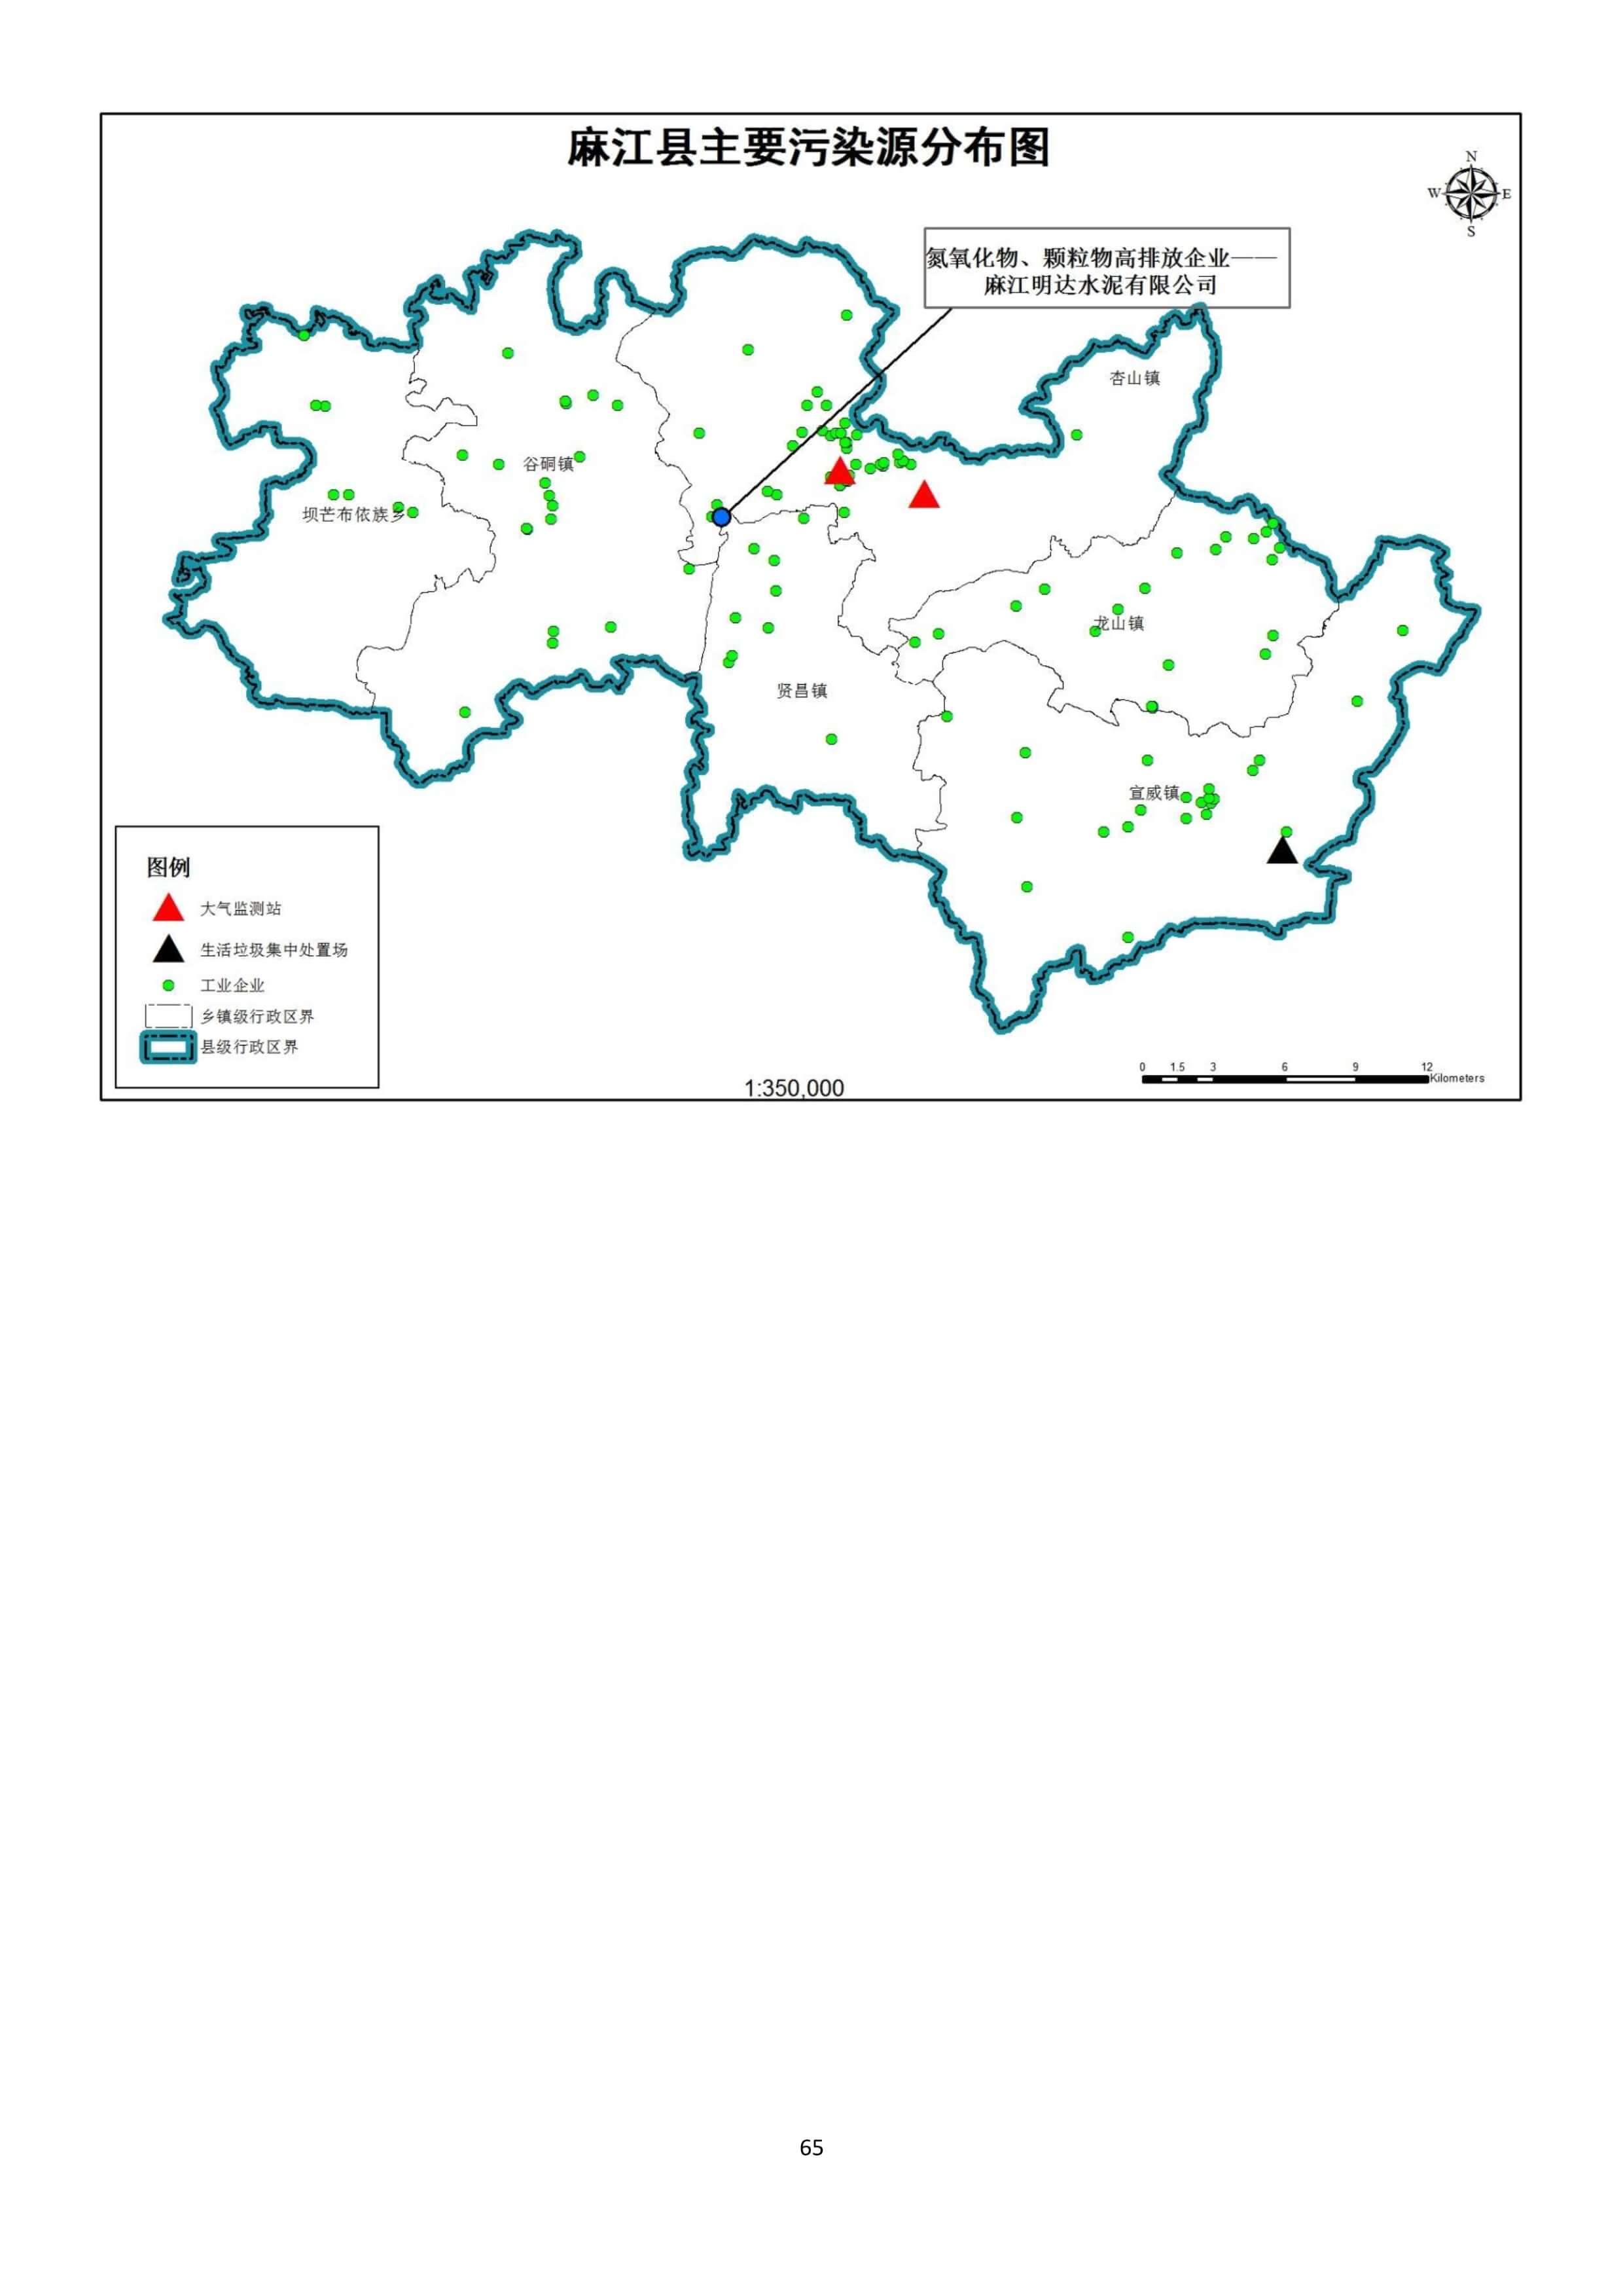Click the 1:350,000 scale text
This screenshot has width=1623, height=2296.
(794, 1088)
